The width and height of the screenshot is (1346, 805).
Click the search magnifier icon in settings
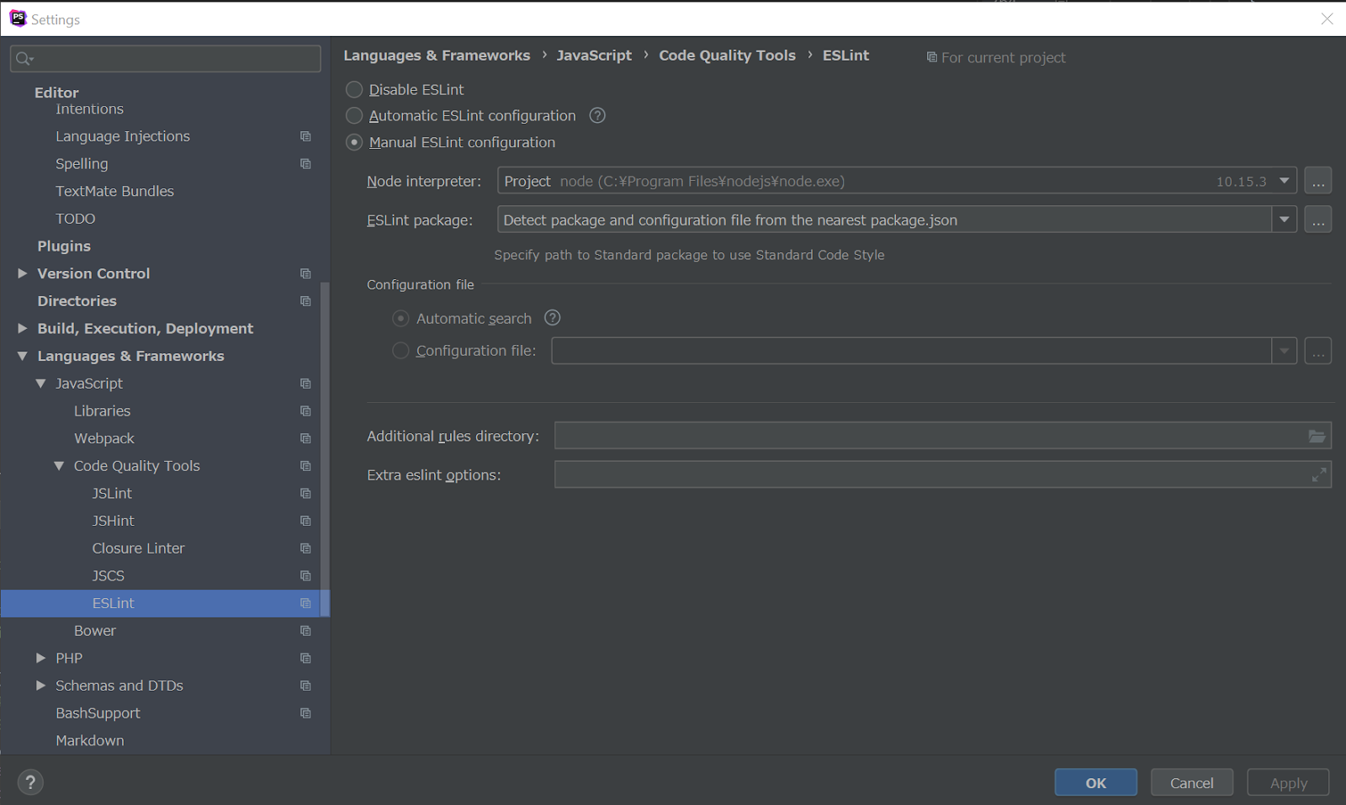pyautogui.click(x=24, y=59)
